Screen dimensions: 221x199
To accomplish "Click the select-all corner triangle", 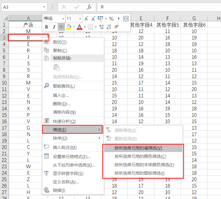I will (6, 18).
